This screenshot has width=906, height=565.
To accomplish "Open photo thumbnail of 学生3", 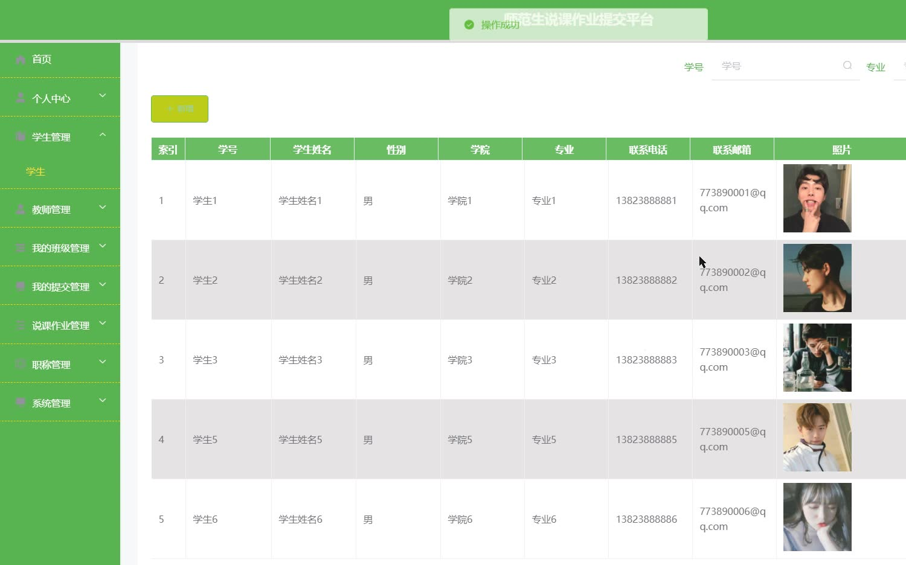I will (x=817, y=357).
